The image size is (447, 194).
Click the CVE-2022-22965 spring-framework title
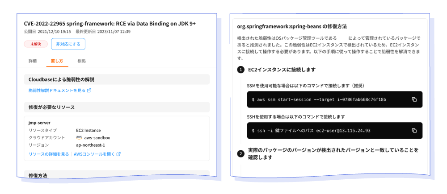110,24
